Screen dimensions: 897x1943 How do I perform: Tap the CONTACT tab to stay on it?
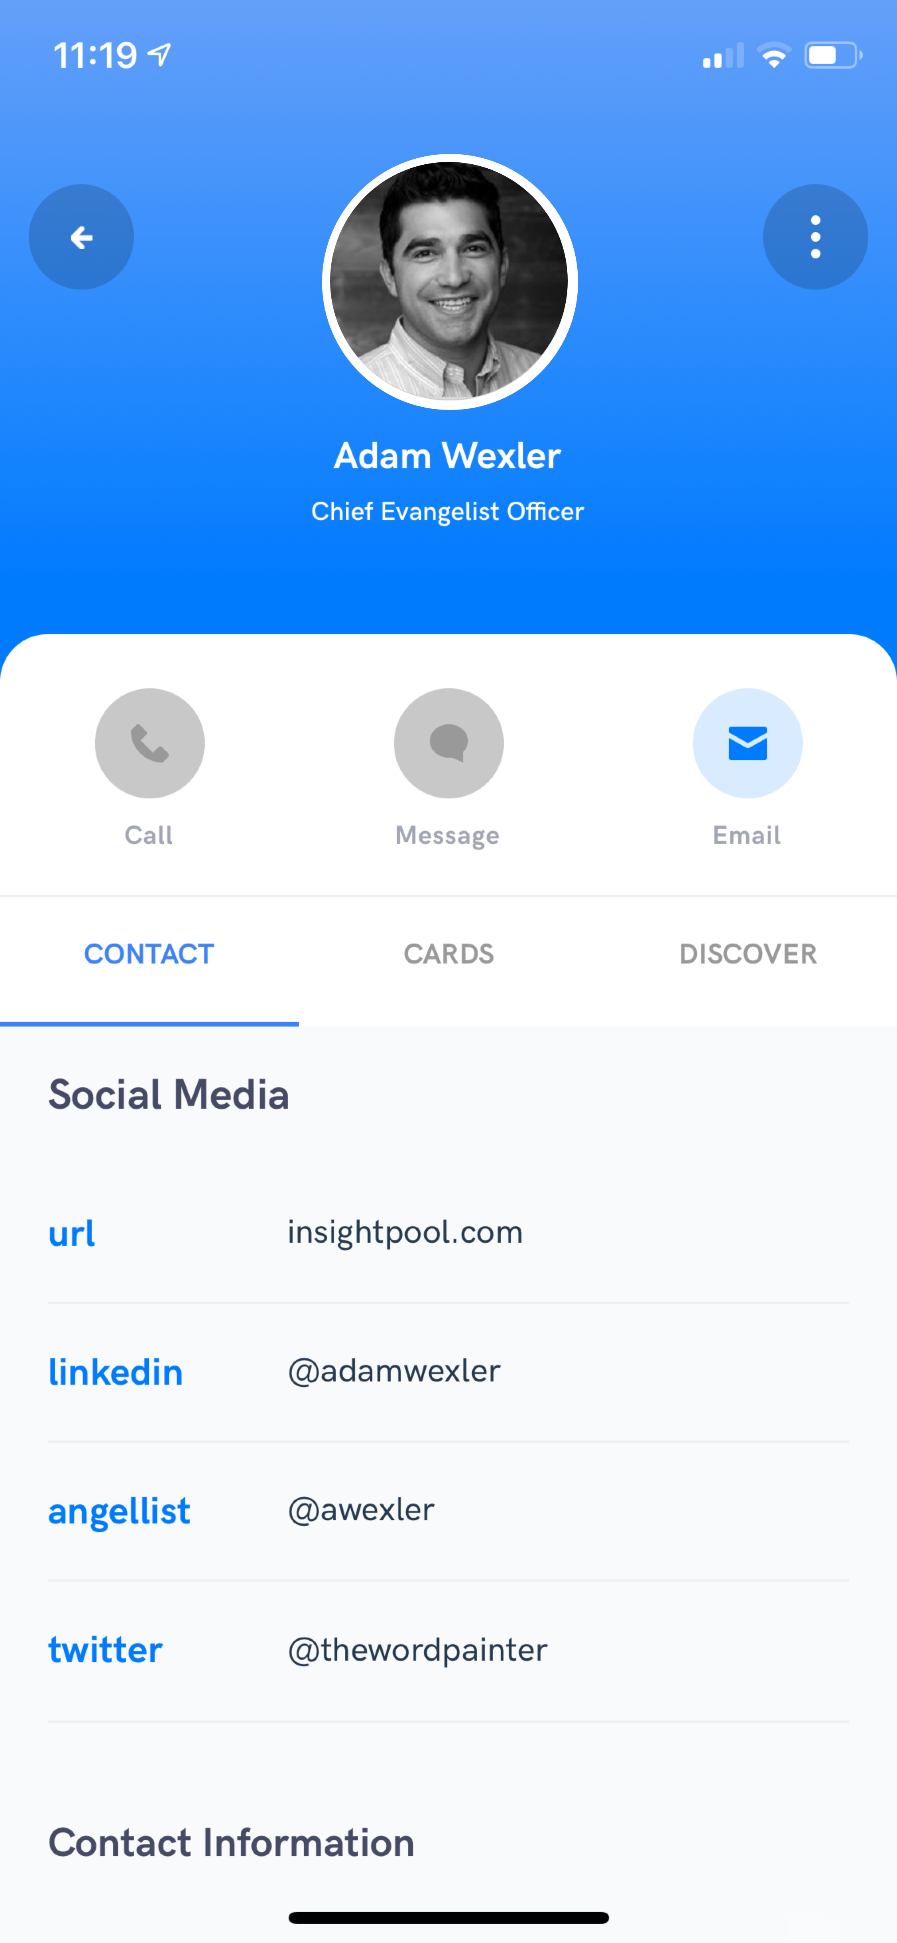coord(149,953)
